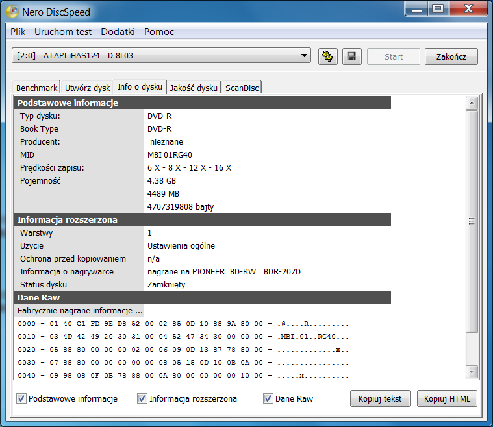This screenshot has width=493, height=427.
Task: Click the hex row starting with 0000
Action: (183, 324)
